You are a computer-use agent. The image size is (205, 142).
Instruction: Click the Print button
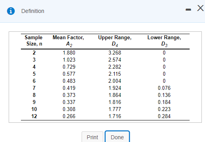coord(92,137)
